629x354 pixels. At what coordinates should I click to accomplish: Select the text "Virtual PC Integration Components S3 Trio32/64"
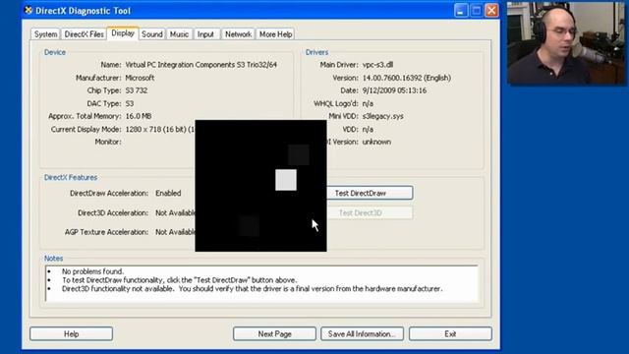click(x=200, y=65)
